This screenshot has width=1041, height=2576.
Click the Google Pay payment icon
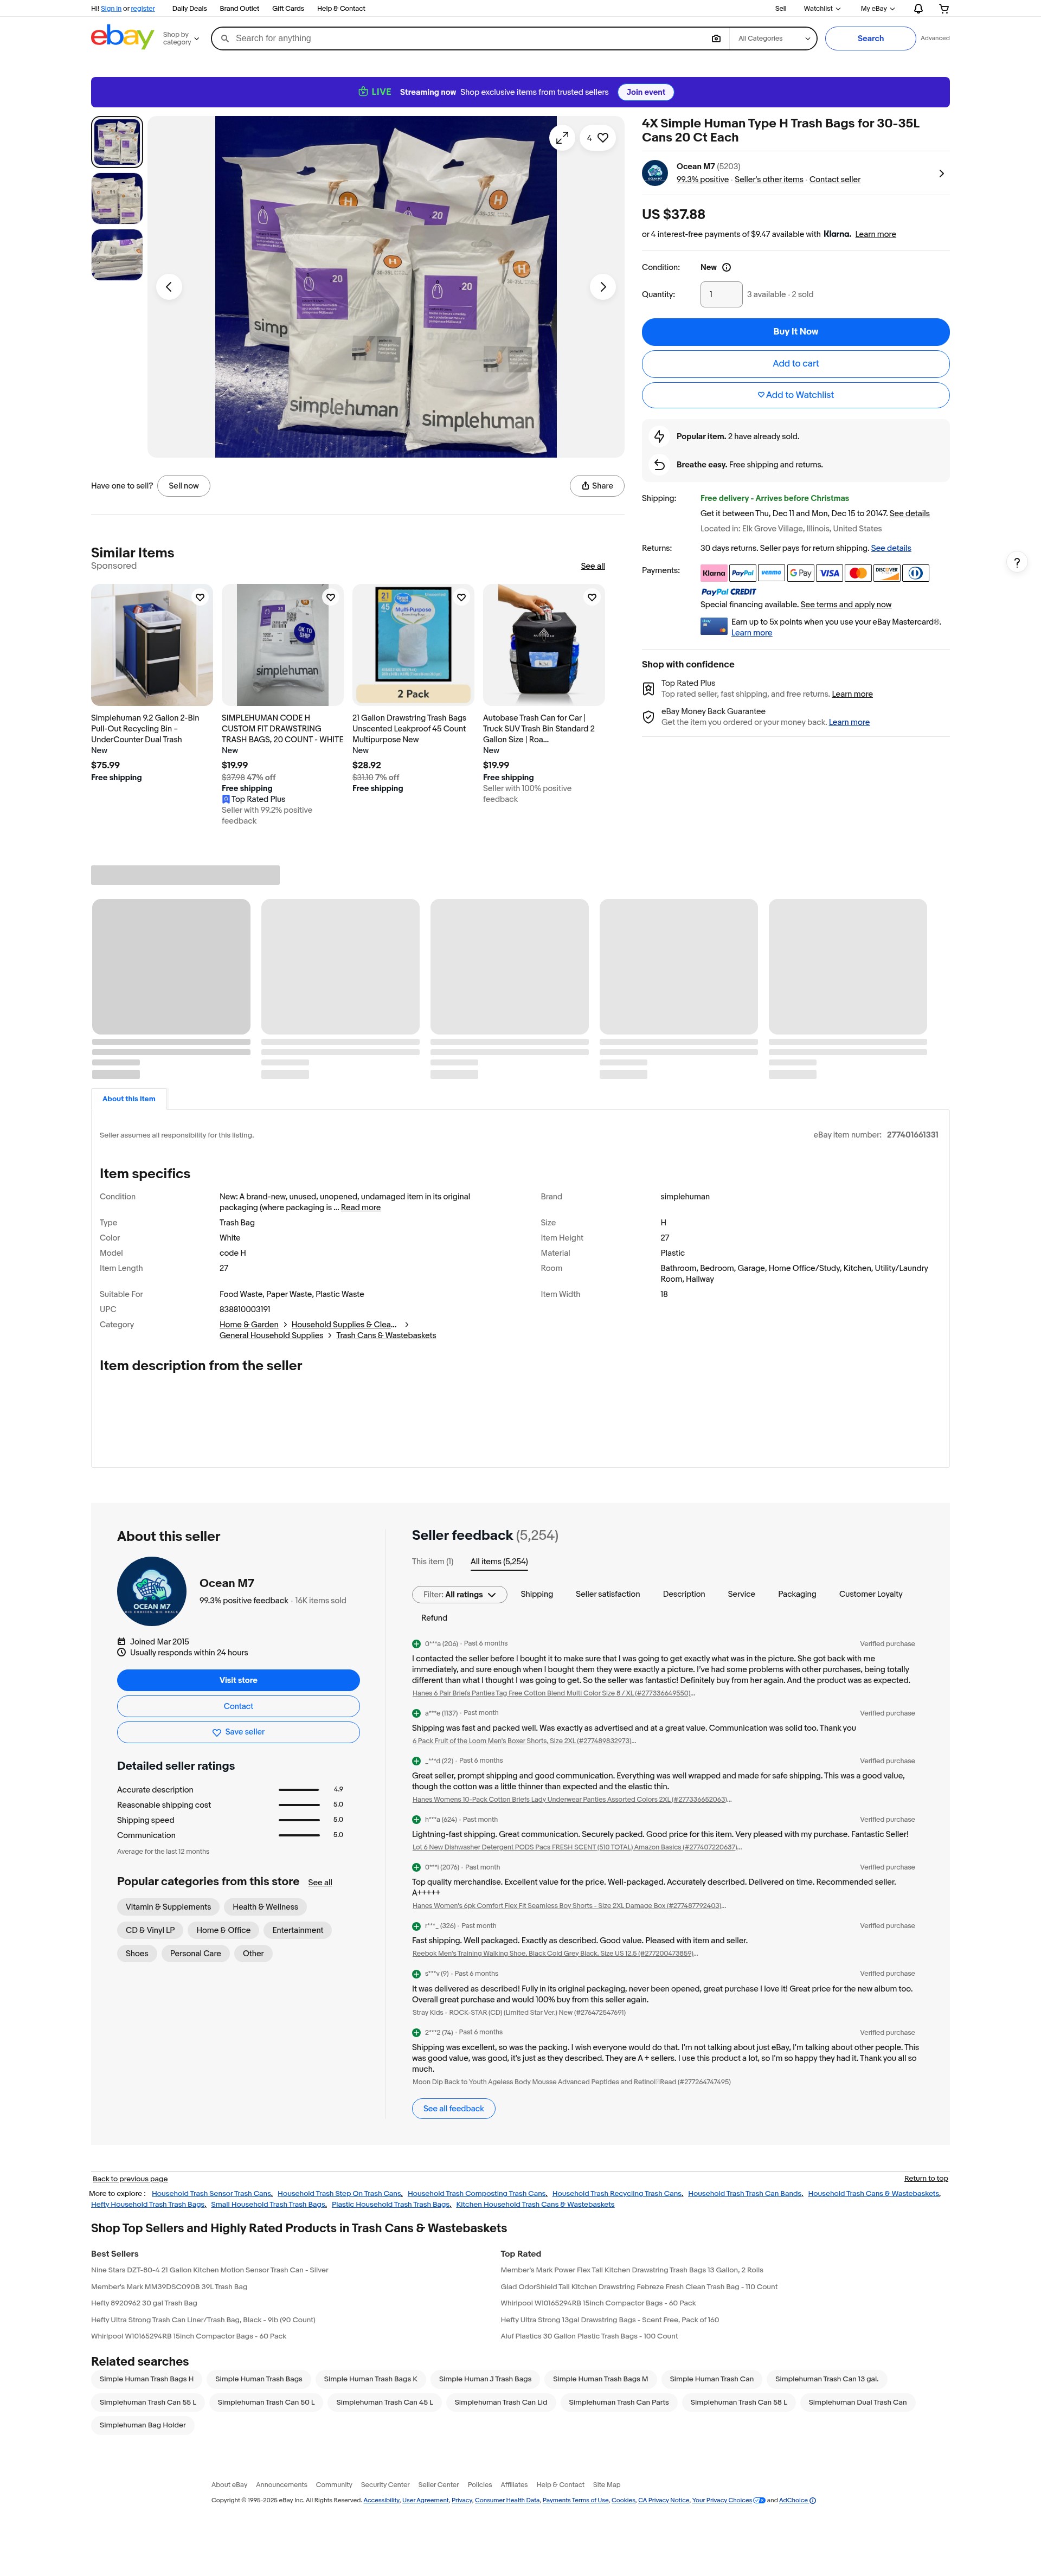pos(800,574)
